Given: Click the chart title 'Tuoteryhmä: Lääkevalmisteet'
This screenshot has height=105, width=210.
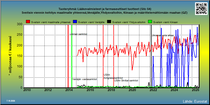Looking at the screenshot, I should [x=105, y=9].
